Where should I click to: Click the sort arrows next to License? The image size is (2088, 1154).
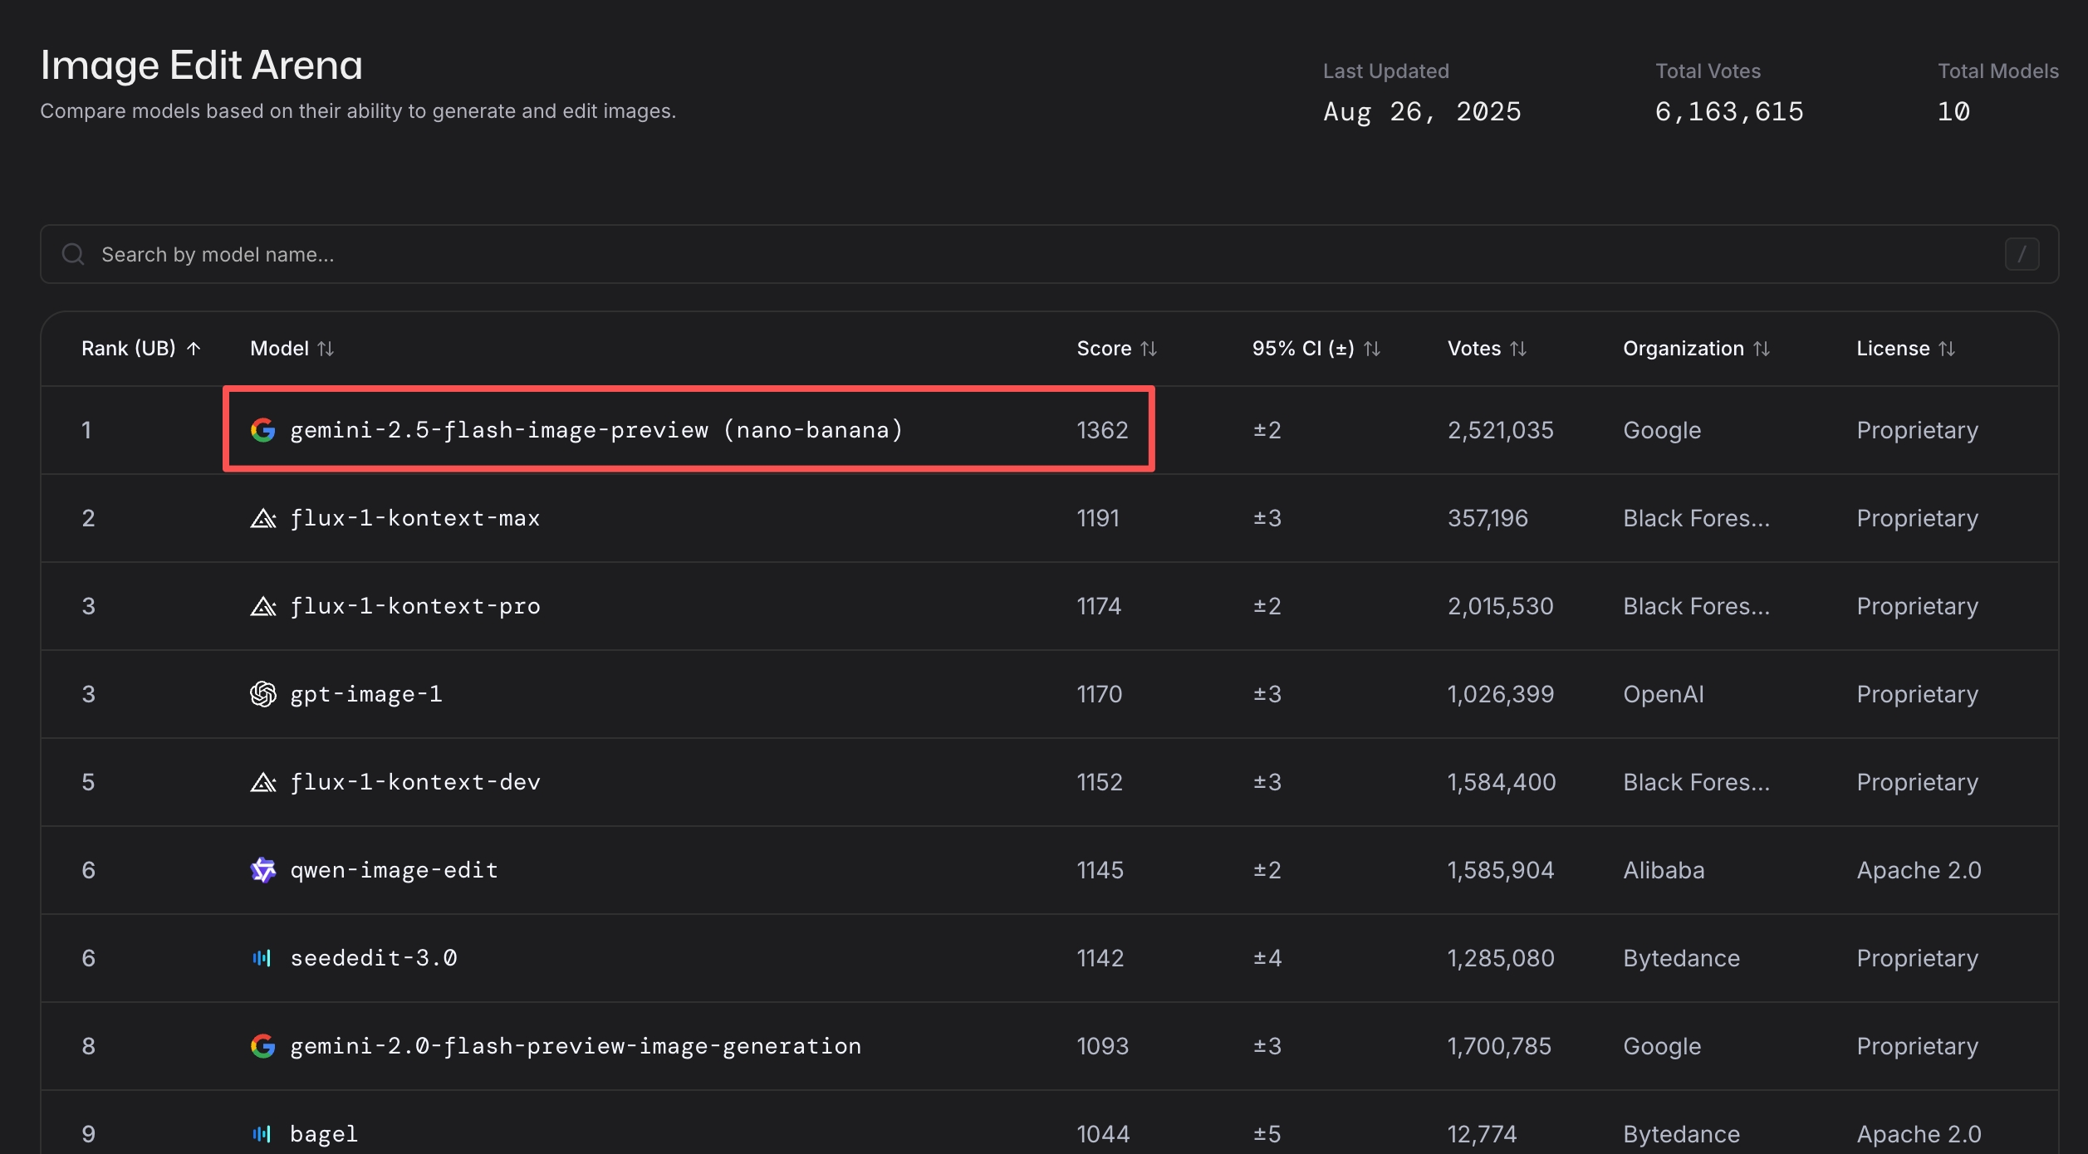[x=1947, y=349]
